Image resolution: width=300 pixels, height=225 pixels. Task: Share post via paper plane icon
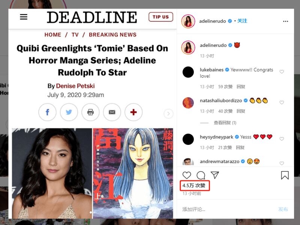(x=214, y=175)
